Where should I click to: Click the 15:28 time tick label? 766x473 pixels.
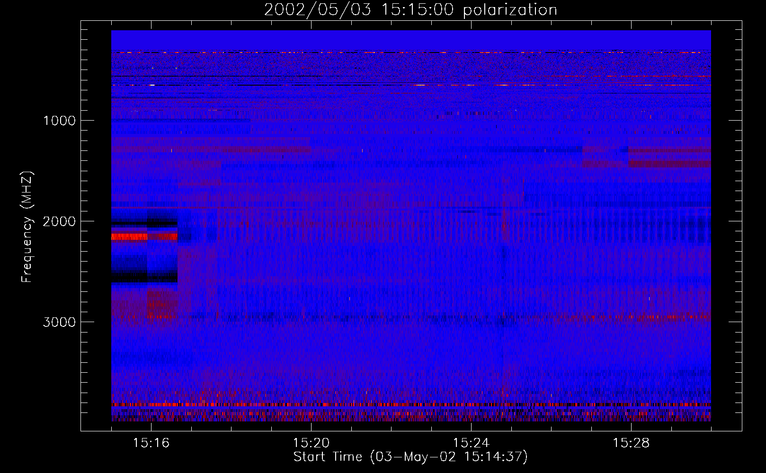tap(631, 443)
